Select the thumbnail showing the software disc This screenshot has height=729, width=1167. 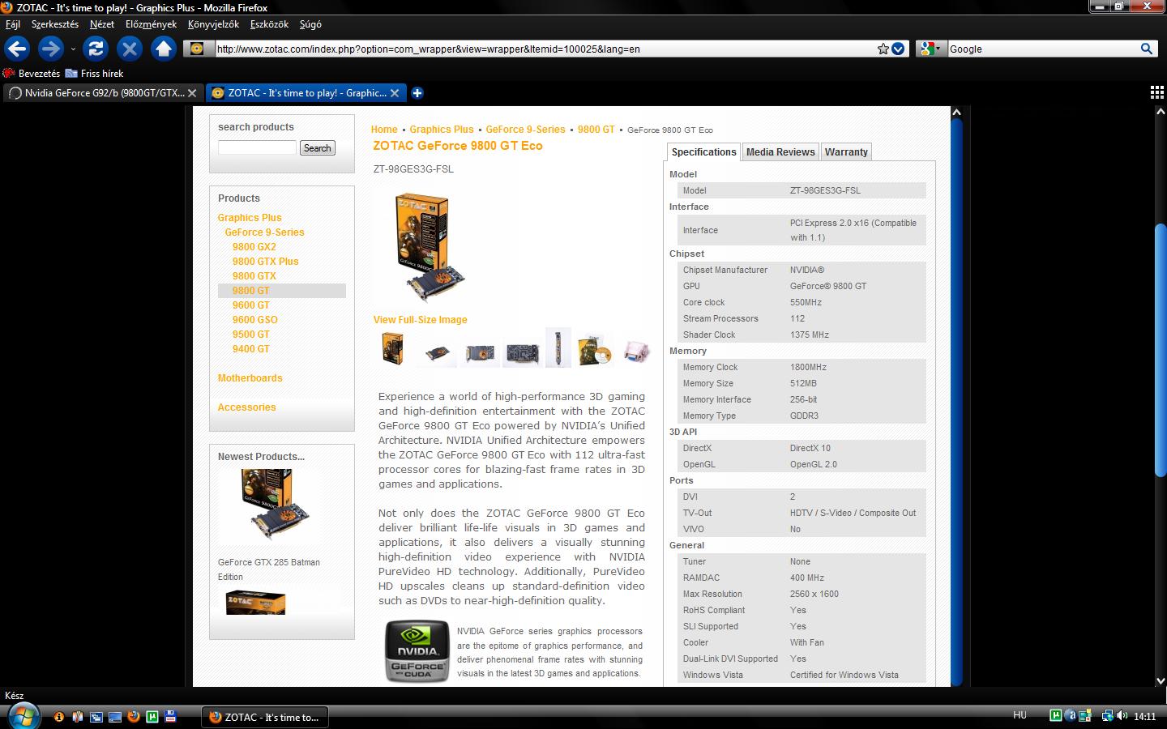pyautogui.click(x=594, y=350)
